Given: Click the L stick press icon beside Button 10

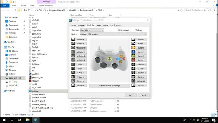Looking at the screenshot, I should coord(73,81).
